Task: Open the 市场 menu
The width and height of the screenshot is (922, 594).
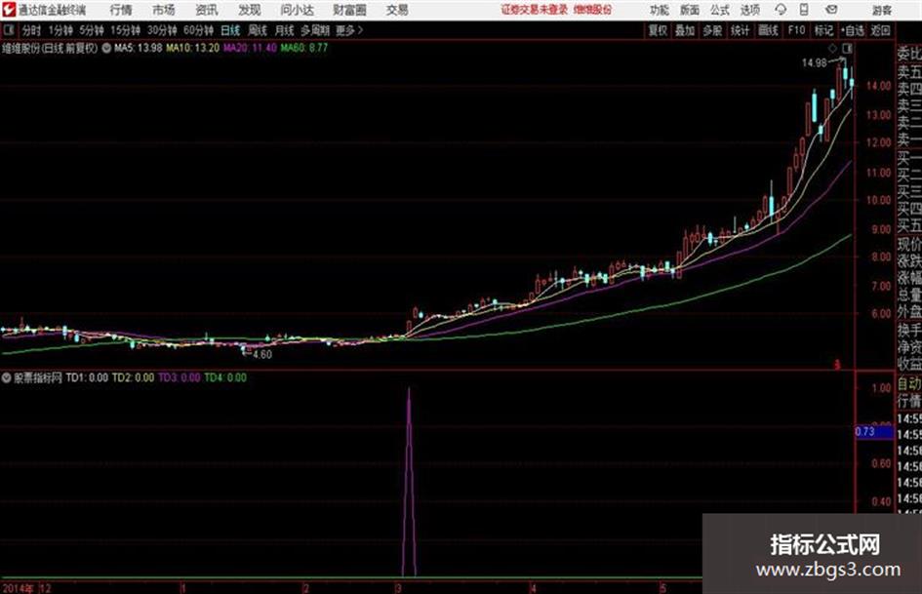Action: point(164,10)
